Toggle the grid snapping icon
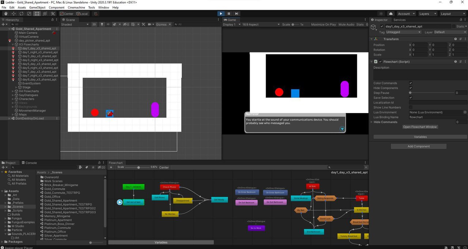Screen dimensions: 468x249 (x=95, y=14)
